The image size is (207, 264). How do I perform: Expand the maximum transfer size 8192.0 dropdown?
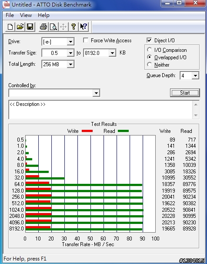[x=112, y=53]
